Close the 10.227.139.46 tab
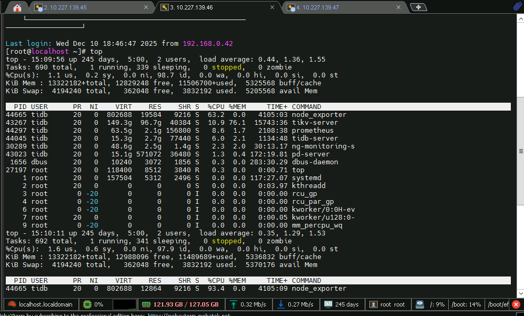The height and width of the screenshot is (316, 524). (x=273, y=7)
